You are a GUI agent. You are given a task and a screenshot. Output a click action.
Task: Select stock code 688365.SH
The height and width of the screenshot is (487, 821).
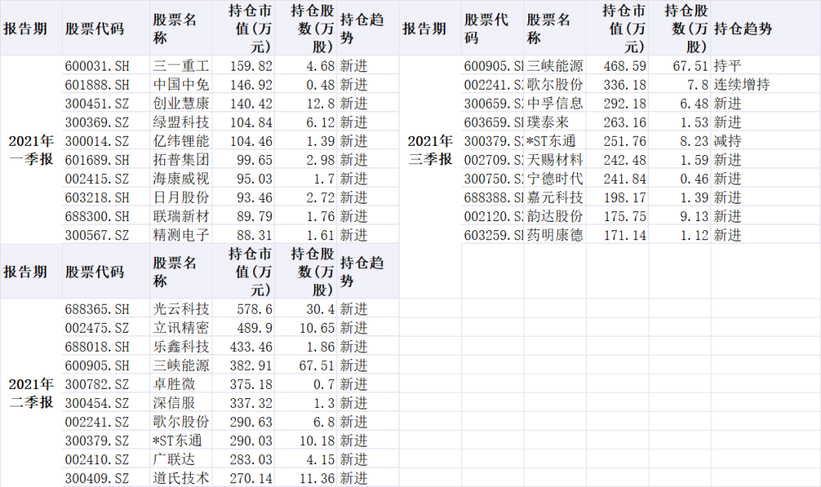(x=97, y=309)
